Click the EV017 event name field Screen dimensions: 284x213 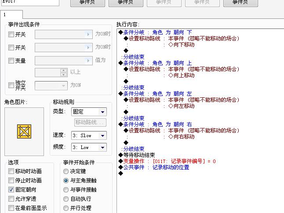(x=30, y=2)
